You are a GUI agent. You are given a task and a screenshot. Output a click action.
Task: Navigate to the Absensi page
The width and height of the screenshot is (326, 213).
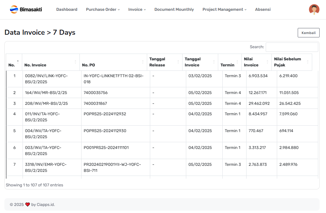263,9
